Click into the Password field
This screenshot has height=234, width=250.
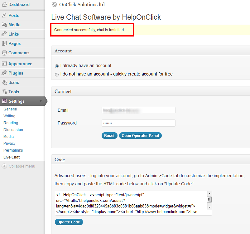click(138, 123)
